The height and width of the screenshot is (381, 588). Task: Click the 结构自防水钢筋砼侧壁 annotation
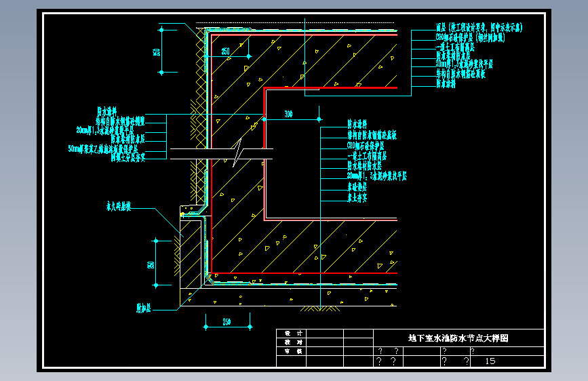tap(120, 121)
